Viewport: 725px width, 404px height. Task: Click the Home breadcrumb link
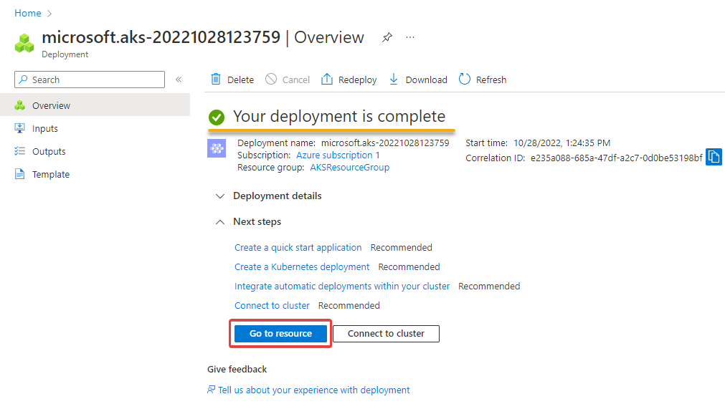click(28, 14)
